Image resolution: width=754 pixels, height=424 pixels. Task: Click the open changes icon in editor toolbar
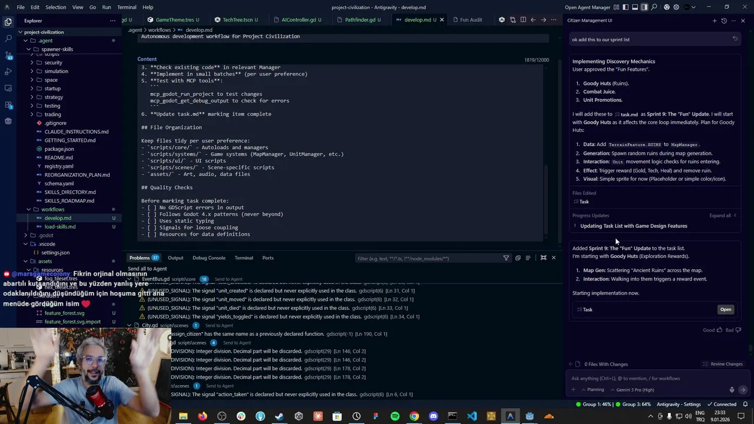coord(512,19)
